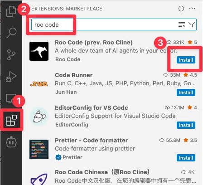Open the Search view in activity bar
Viewport: 203px width, 185px height.
click(x=11, y=33)
